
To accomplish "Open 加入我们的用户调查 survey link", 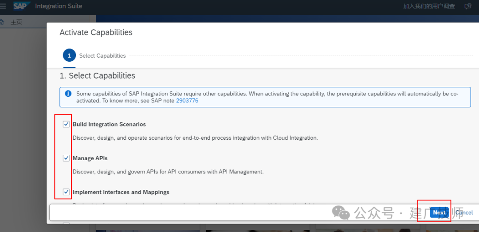I will pyautogui.click(x=429, y=6).
